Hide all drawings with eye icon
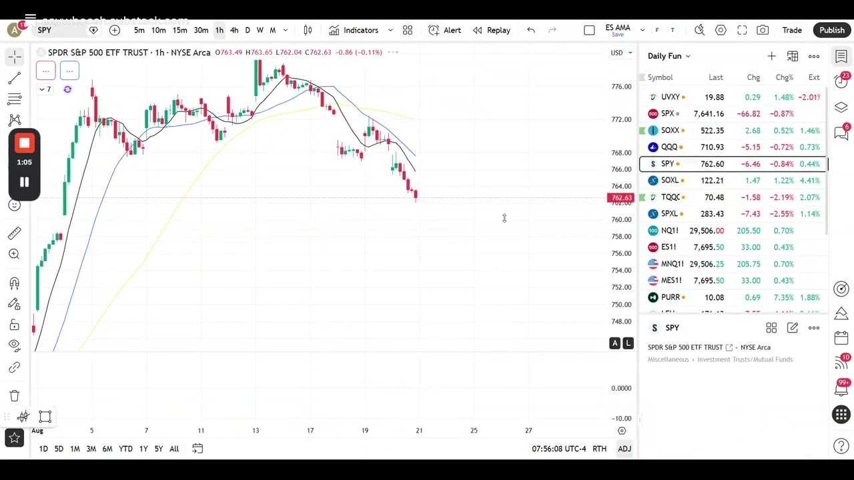The image size is (854, 480). pyautogui.click(x=15, y=345)
